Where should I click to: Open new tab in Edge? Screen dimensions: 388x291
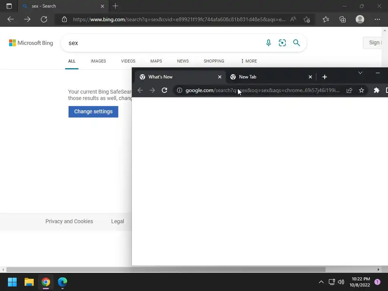click(x=115, y=6)
